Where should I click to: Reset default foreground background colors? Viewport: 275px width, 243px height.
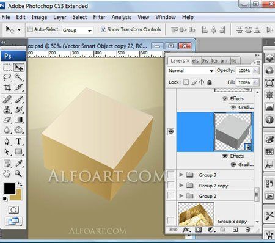click(x=5, y=199)
